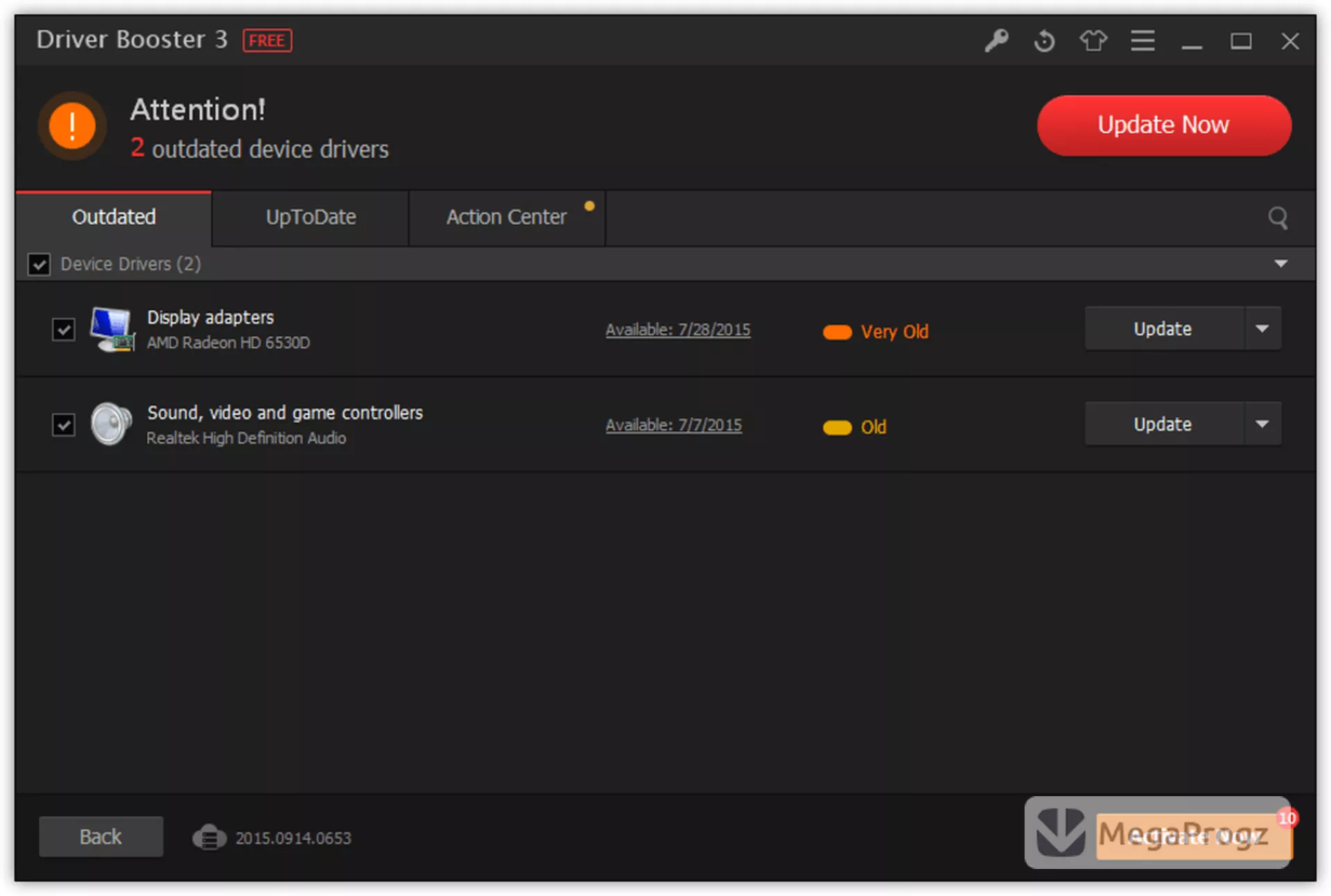Screen dimensions: 1331x896
Task: Click the driver database icon
Action: coord(209,837)
